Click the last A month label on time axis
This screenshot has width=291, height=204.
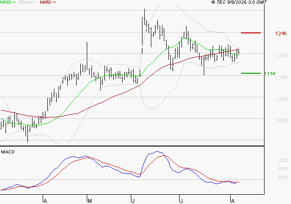[x=233, y=201]
